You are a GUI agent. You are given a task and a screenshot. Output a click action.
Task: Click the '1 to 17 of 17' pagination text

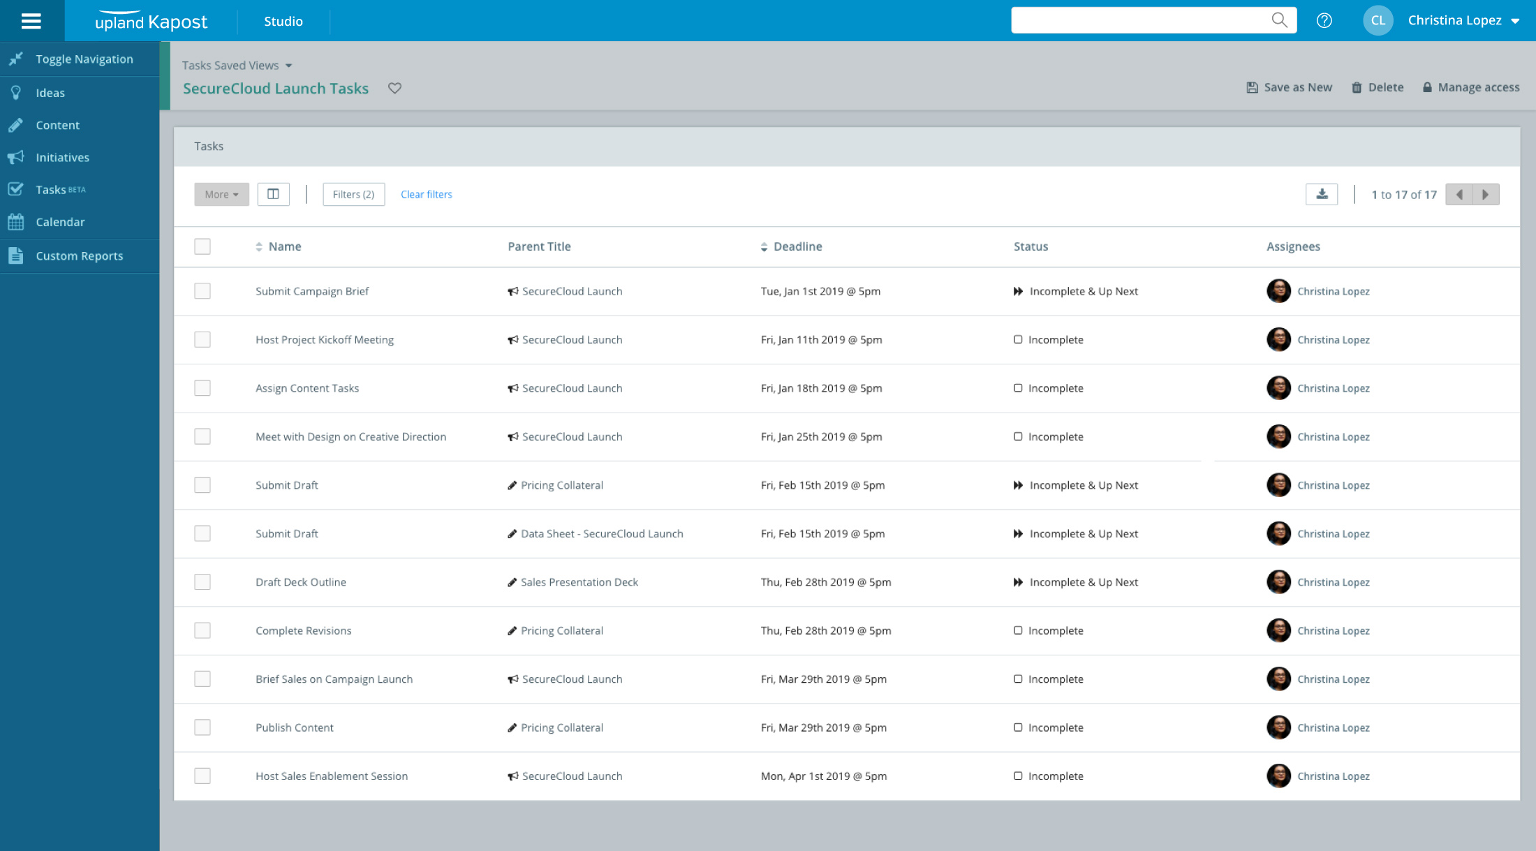1403,194
